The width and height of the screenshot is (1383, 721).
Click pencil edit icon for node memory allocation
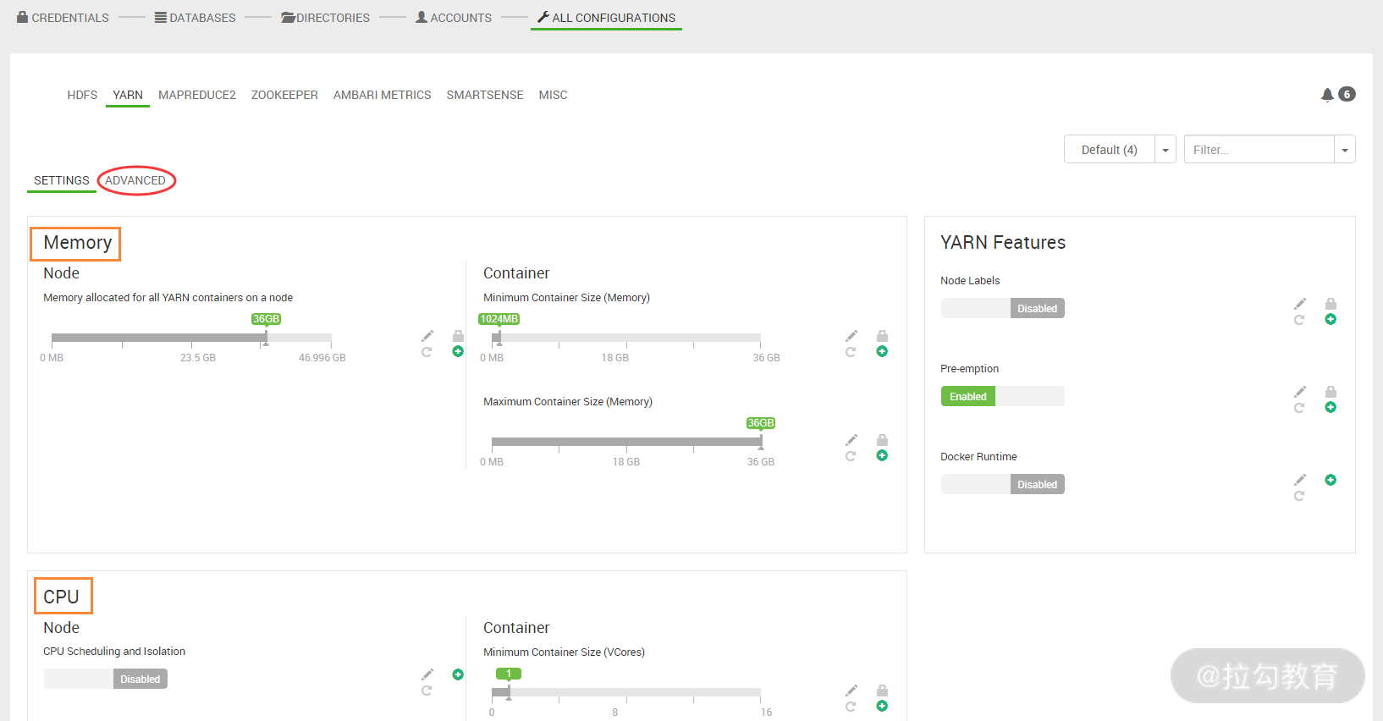click(427, 336)
